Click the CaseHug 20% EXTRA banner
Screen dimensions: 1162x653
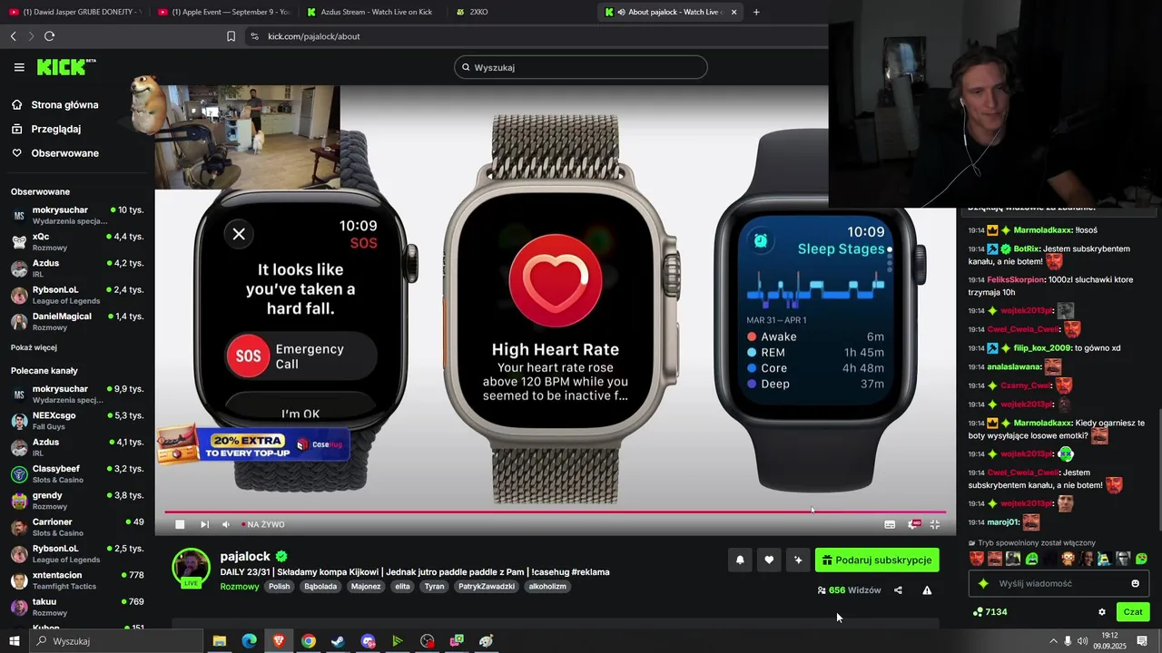tap(253, 445)
